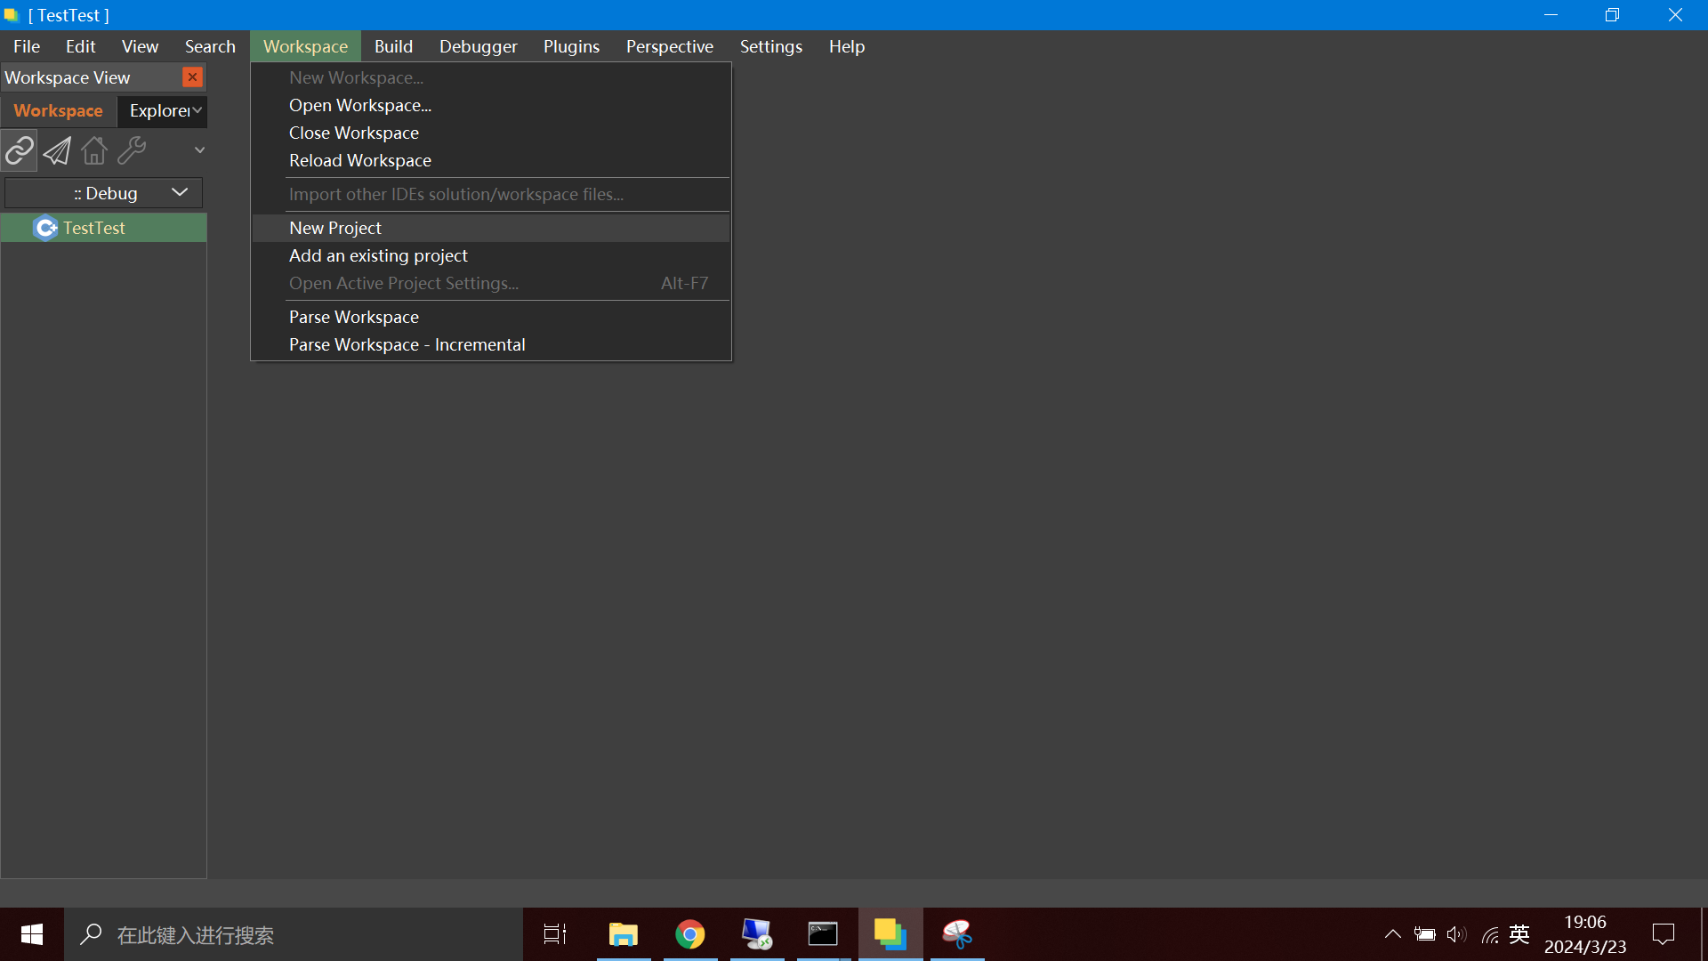Click Close Workspace in the menu
This screenshot has width=1708, height=961.
click(354, 133)
